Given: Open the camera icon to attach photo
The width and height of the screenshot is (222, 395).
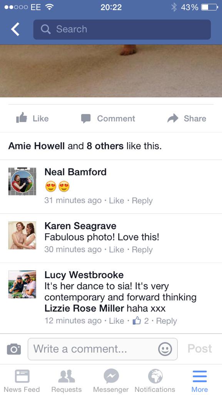Looking at the screenshot, I should pyautogui.click(x=14, y=349).
